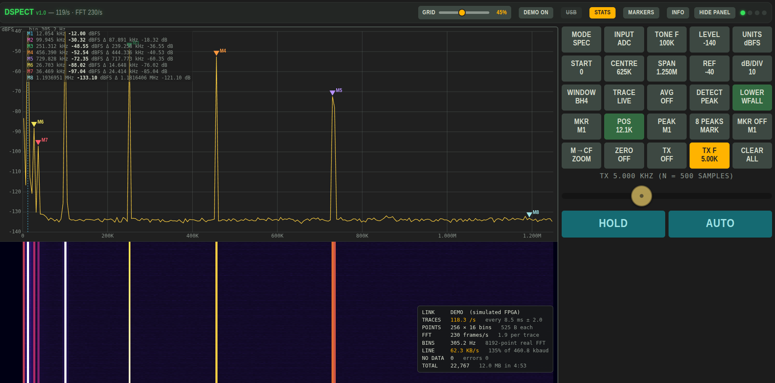Toggle AVG OFF averaging
The width and height of the screenshot is (775, 383).
(666, 97)
